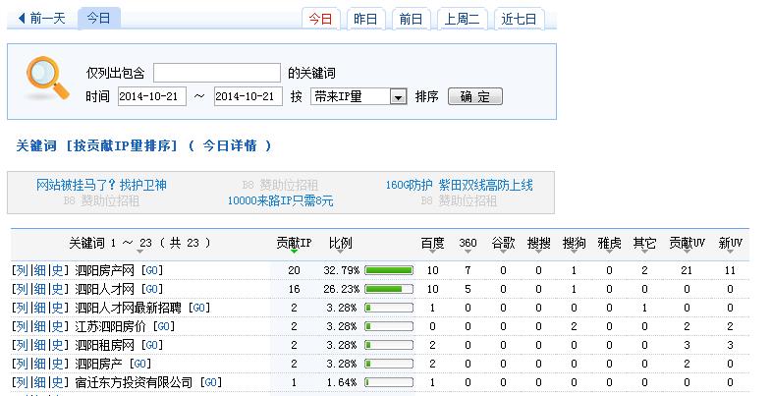The width and height of the screenshot is (771, 396).
Task: Click the green sort arrow under 百度
Action: coord(432,254)
